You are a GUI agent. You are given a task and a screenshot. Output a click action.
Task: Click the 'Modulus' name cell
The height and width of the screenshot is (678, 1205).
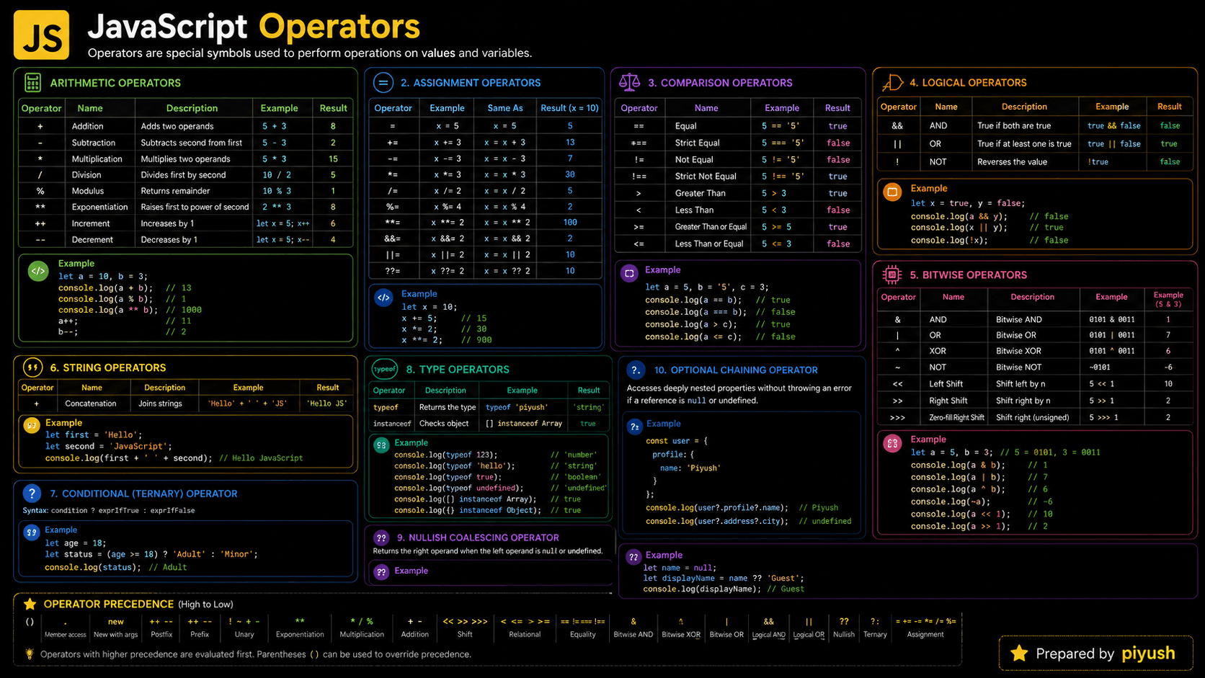88,191
